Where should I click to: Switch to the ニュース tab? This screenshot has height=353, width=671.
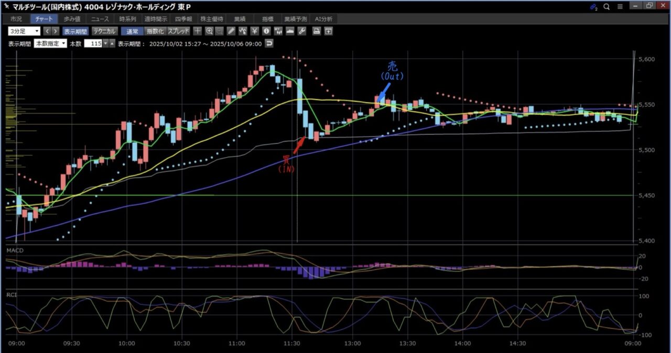point(100,19)
